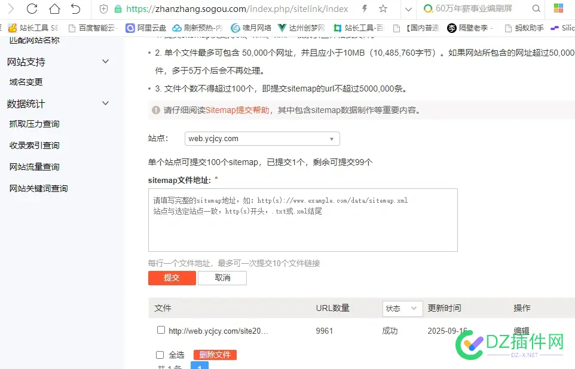Uncheck the http://web.ycjcy.com/site20 entry
Viewport: 575px width, 369px height.
[x=161, y=331]
